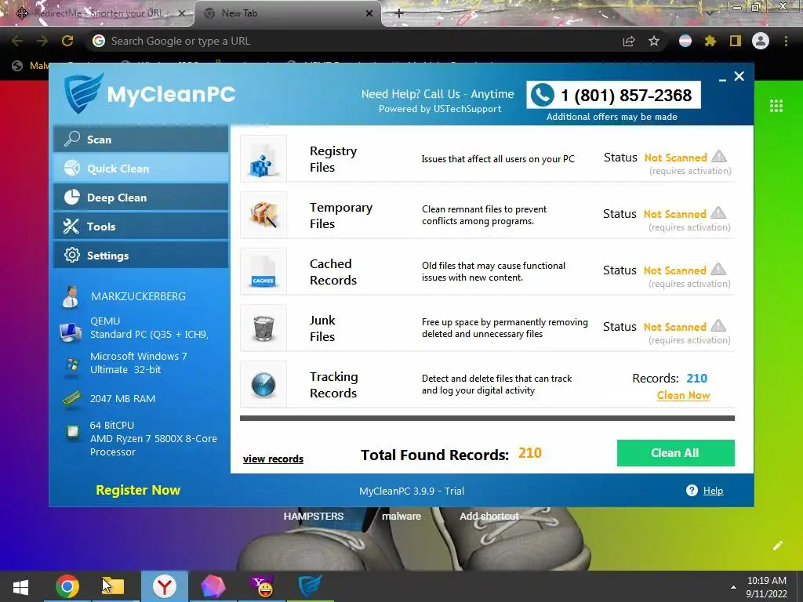The height and width of the screenshot is (602, 803).
Task: Click the QEMU computer icon
Action: 70,332
